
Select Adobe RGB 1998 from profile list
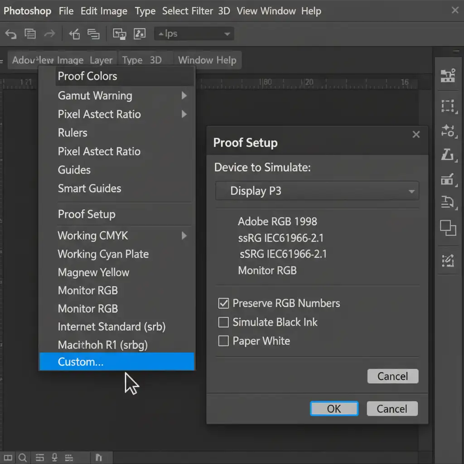click(x=277, y=222)
